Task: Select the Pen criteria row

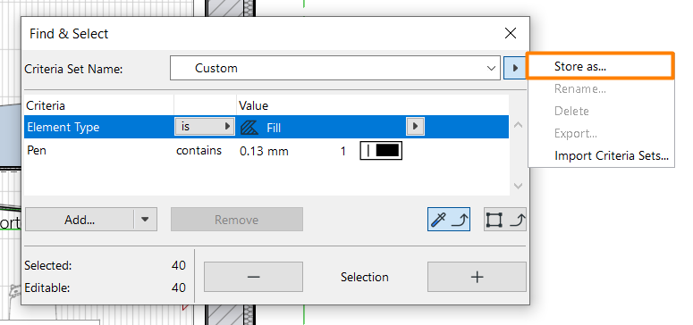Action: (266, 151)
